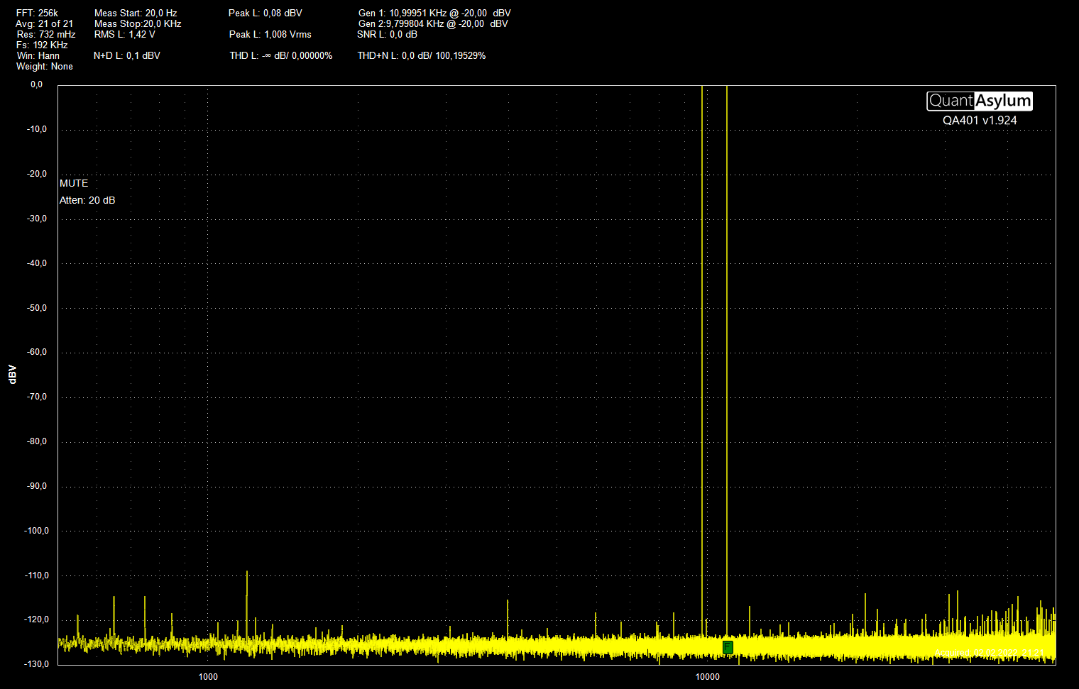Click the '0,0' Y-axis label

click(36, 84)
